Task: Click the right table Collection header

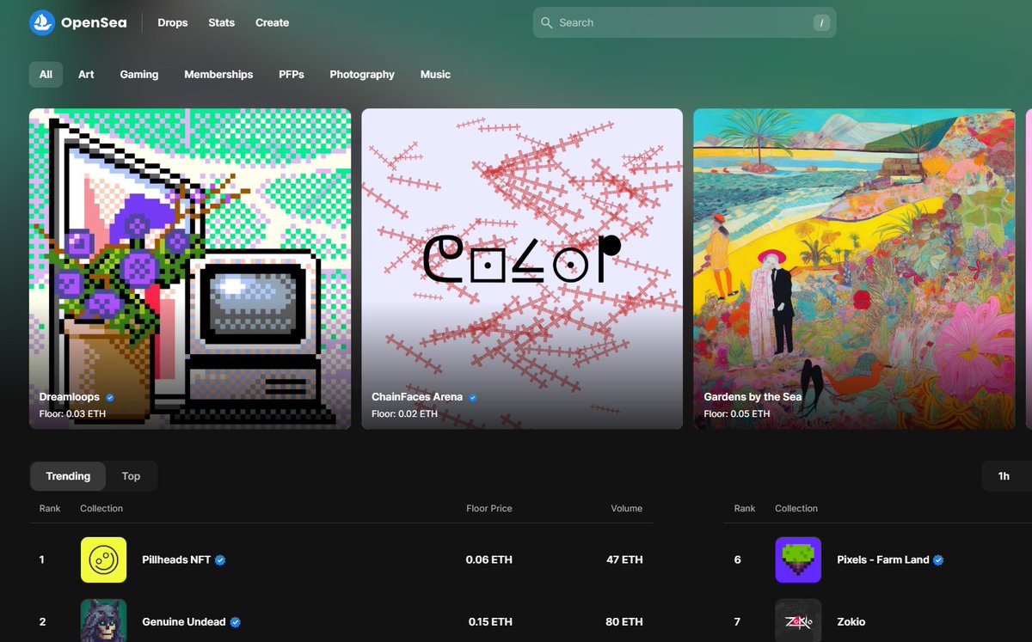Action: point(796,509)
